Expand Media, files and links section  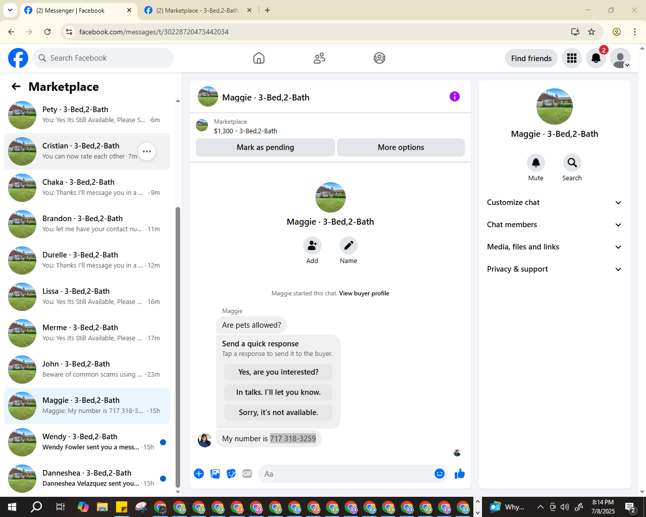click(555, 247)
